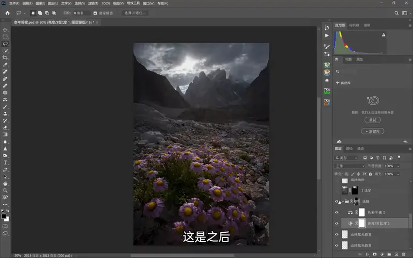
Task: Open the layer filter 类型 dropdown
Action: point(346,157)
